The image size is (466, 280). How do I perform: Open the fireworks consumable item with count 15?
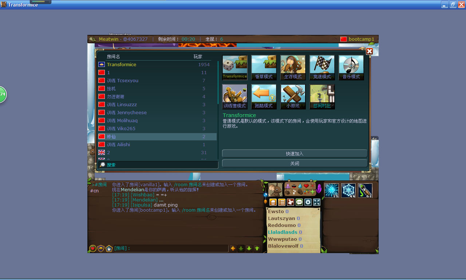click(332, 191)
